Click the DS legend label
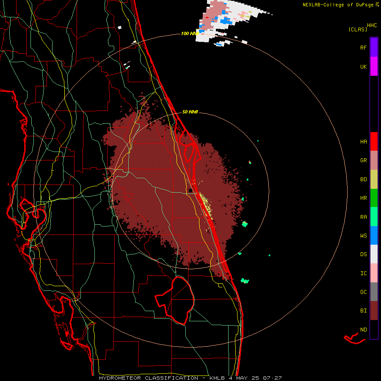Viewport: 381px width, 381px height. click(363, 254)
